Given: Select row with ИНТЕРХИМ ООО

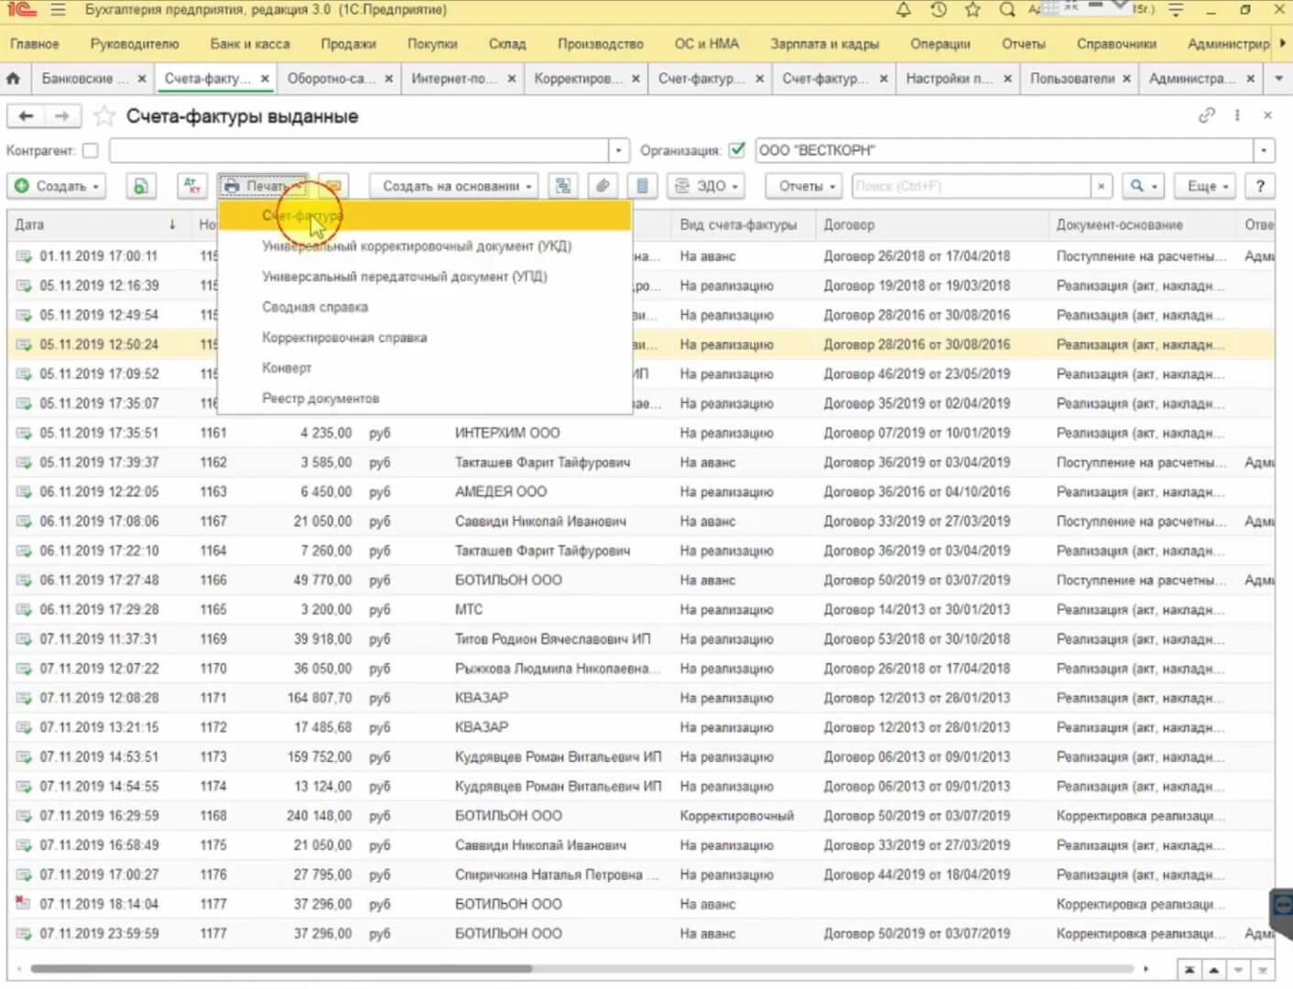Looking at the screenshot, I should (641, 433).
